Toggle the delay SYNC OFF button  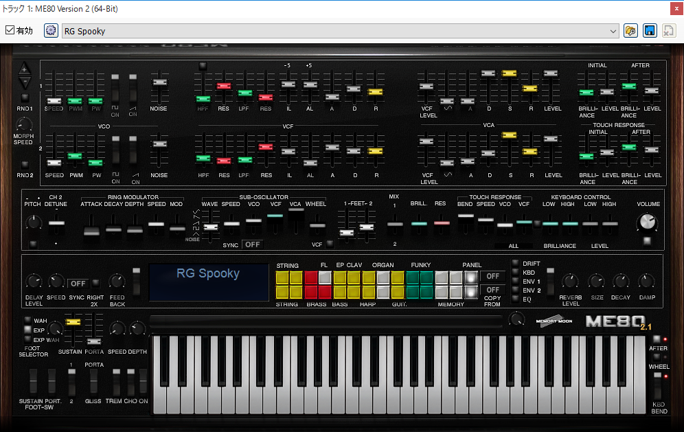78,284
